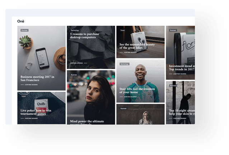Click Continue Reading on Investment trend card
Viewport: 229px width, 155px height.
[178, 74]
